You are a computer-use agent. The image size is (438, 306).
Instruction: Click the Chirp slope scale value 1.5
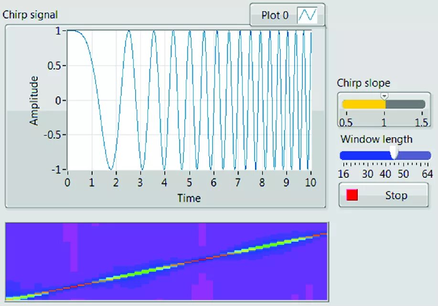coord(421,122)
